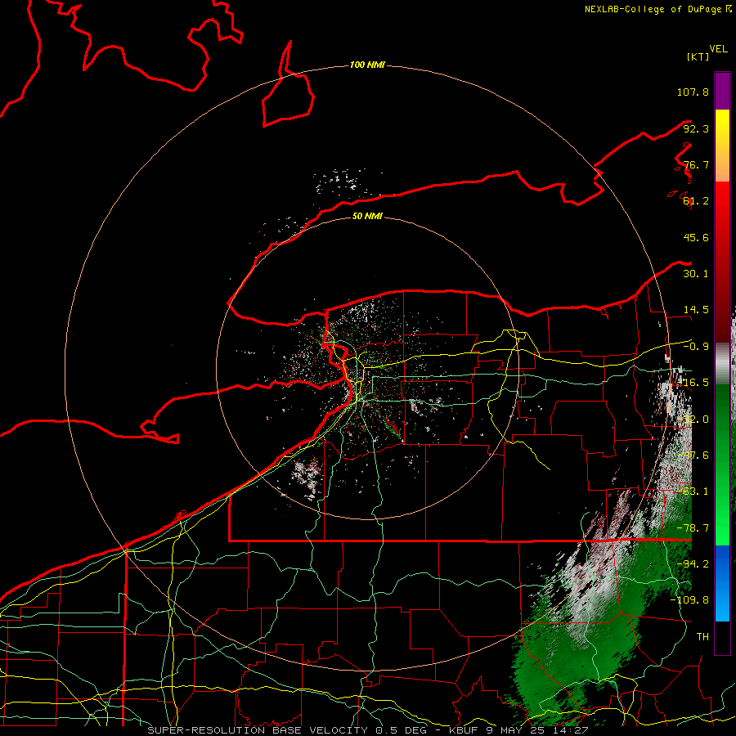Click the 76.7 value on velocity scale
The height and width of the screenshot is (736, 736).
coord(696,164)
